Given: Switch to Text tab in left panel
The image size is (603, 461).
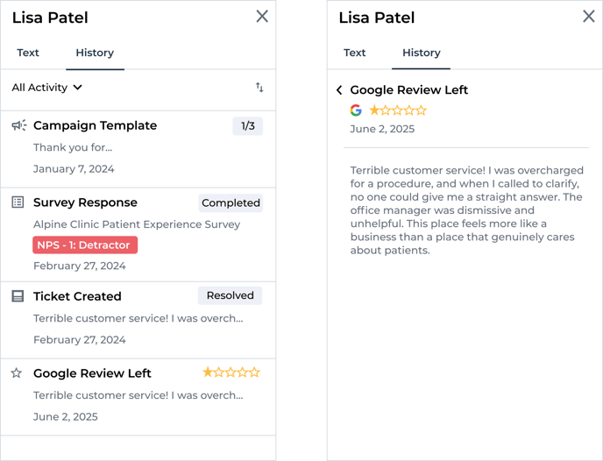Looking at the screenshot, I should coord(28,53).
